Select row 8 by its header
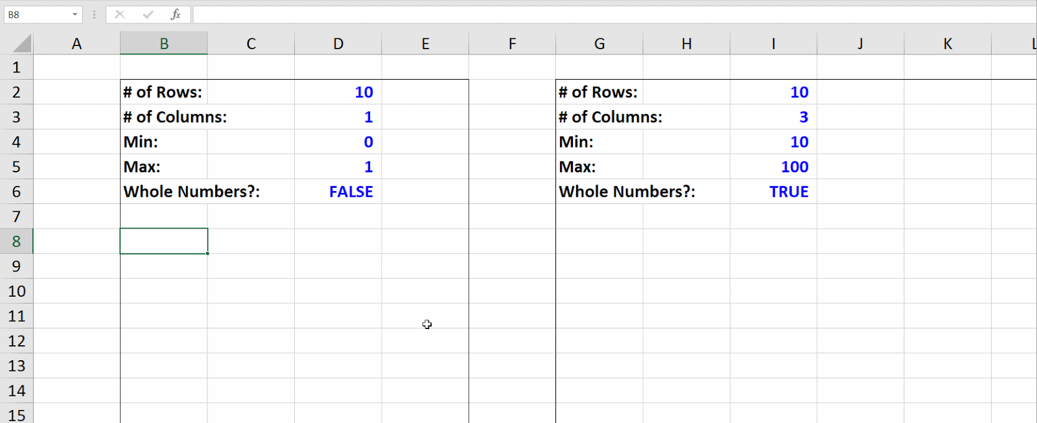Image resolution: width=1037 pixels, height=423 pixels. [16, 242]
